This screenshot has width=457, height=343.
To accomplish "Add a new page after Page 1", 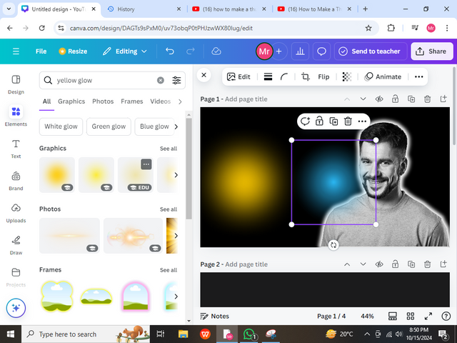I will 443,99.
